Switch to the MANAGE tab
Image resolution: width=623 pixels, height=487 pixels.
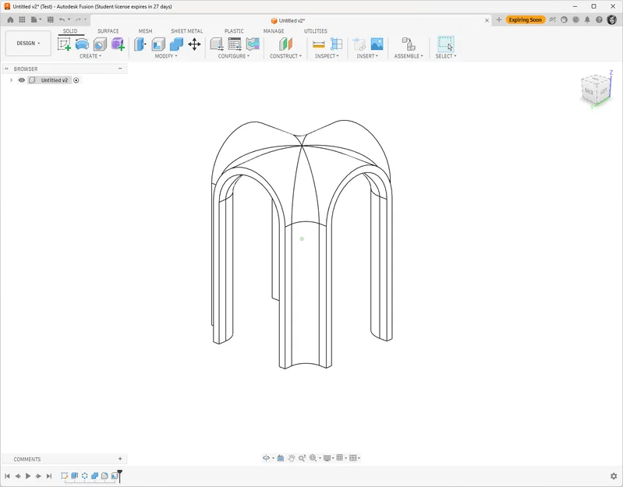(274, 31)
